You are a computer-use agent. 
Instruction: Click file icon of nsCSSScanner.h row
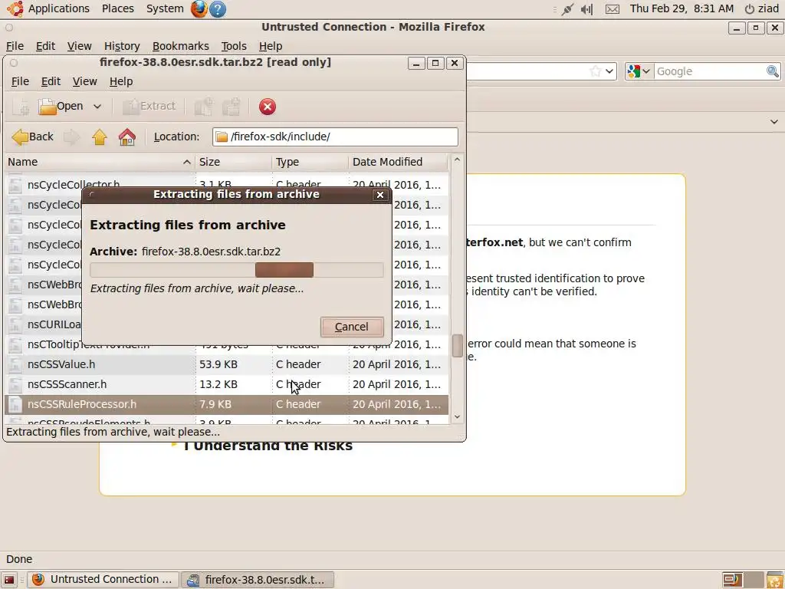point(15,385)
